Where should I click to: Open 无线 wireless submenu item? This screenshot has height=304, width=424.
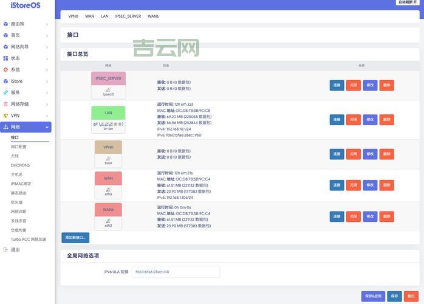[x=15, y=156]
